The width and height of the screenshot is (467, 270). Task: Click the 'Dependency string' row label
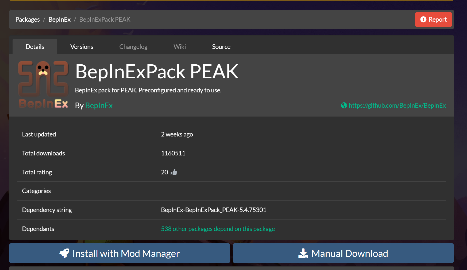coord(47,210)
